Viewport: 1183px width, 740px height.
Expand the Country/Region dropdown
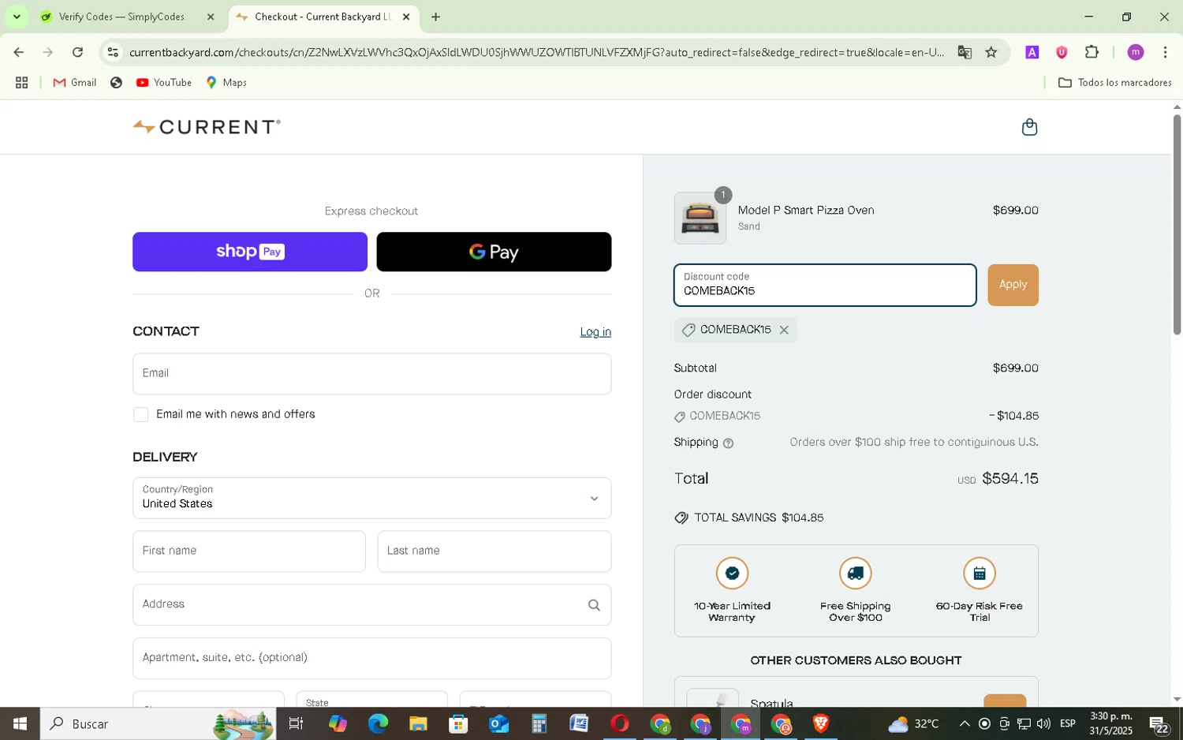point(371,498)
